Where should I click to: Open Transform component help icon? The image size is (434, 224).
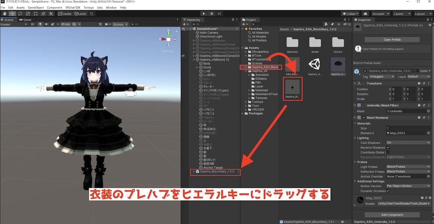tap(419, 83)
